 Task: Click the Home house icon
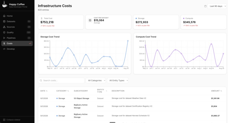[4, 16]
